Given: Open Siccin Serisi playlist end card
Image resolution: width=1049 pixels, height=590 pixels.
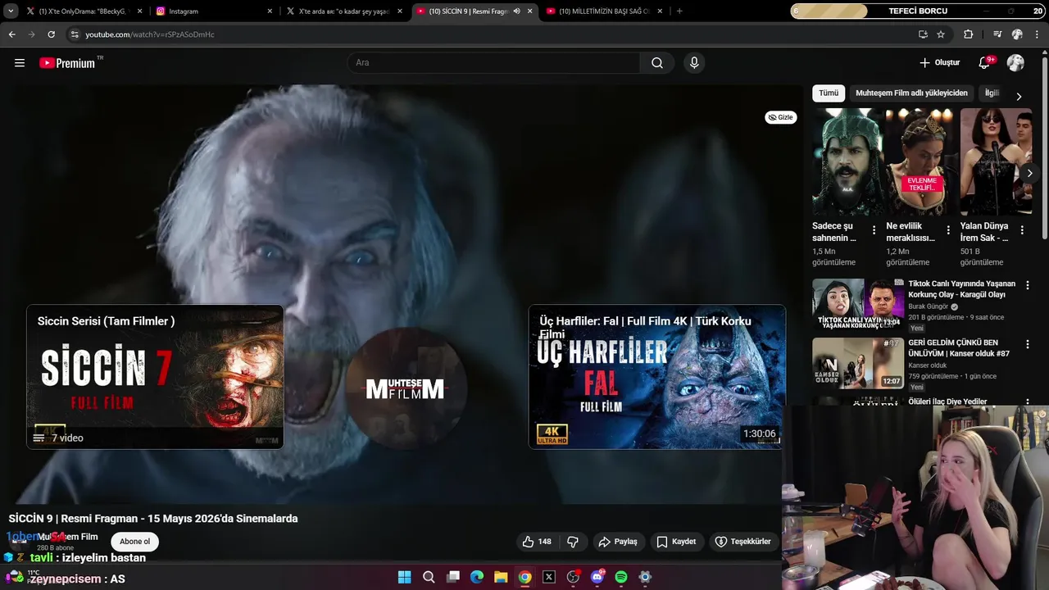Looking at the screenshot, I should (x=155, y=377).
